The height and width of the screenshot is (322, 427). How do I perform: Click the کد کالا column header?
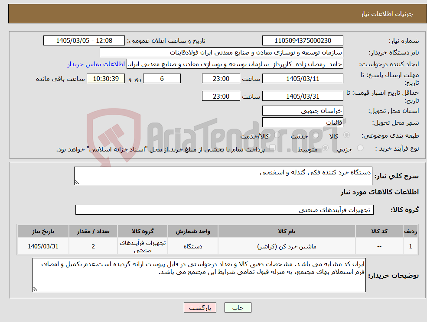tap(379, 231)
